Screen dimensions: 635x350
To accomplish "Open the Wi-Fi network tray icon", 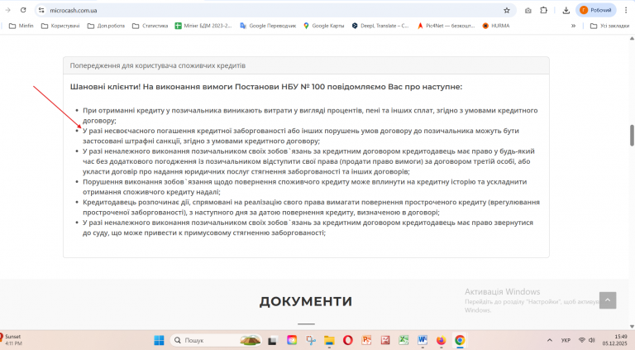I will [582, 340].
